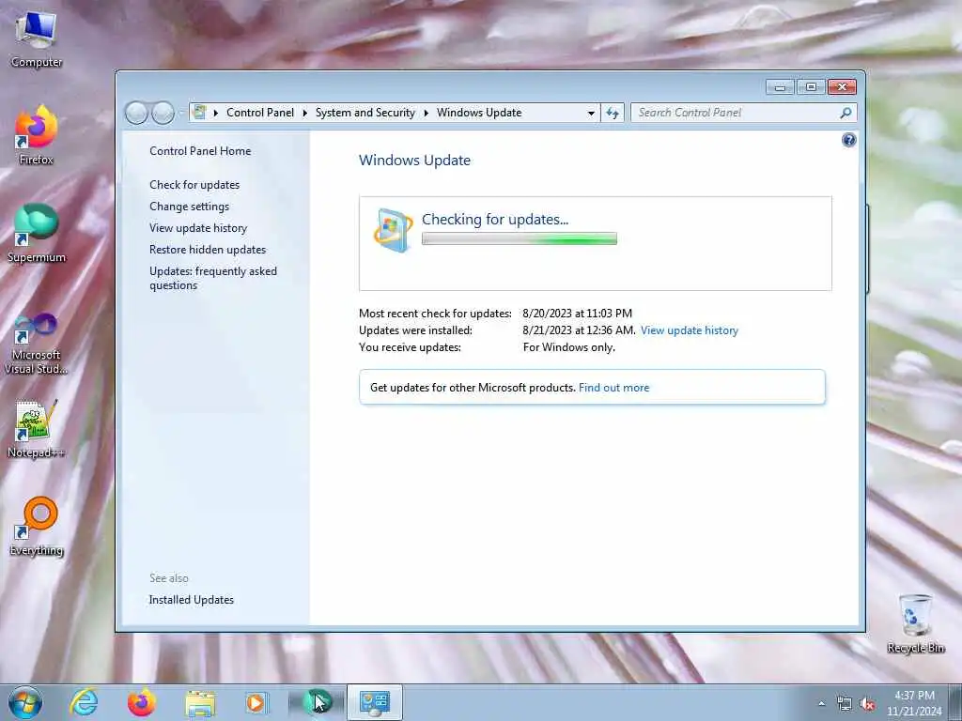Expand the arrow after Control Panel breadcrumb
Screen dimensions: 962x721
(x=305, y=113)
